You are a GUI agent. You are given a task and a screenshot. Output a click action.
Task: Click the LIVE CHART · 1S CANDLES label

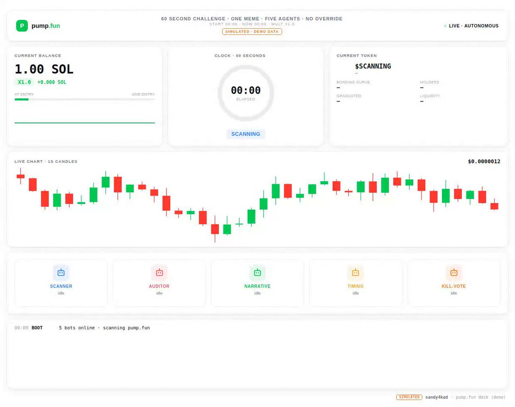(46, 161)
